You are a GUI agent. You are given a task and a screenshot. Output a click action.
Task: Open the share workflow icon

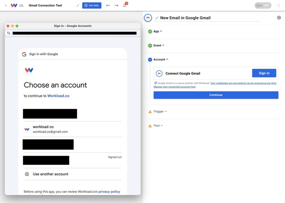click(278, 6)
